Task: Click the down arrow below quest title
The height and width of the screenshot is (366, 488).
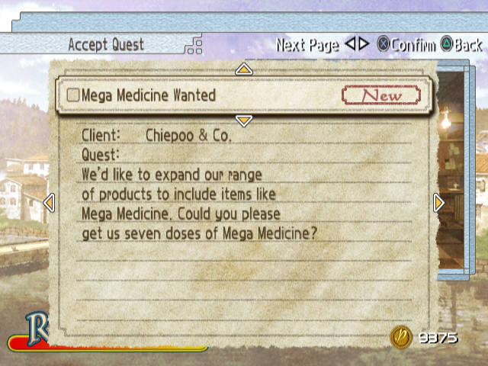Action: tap(244, 120)
